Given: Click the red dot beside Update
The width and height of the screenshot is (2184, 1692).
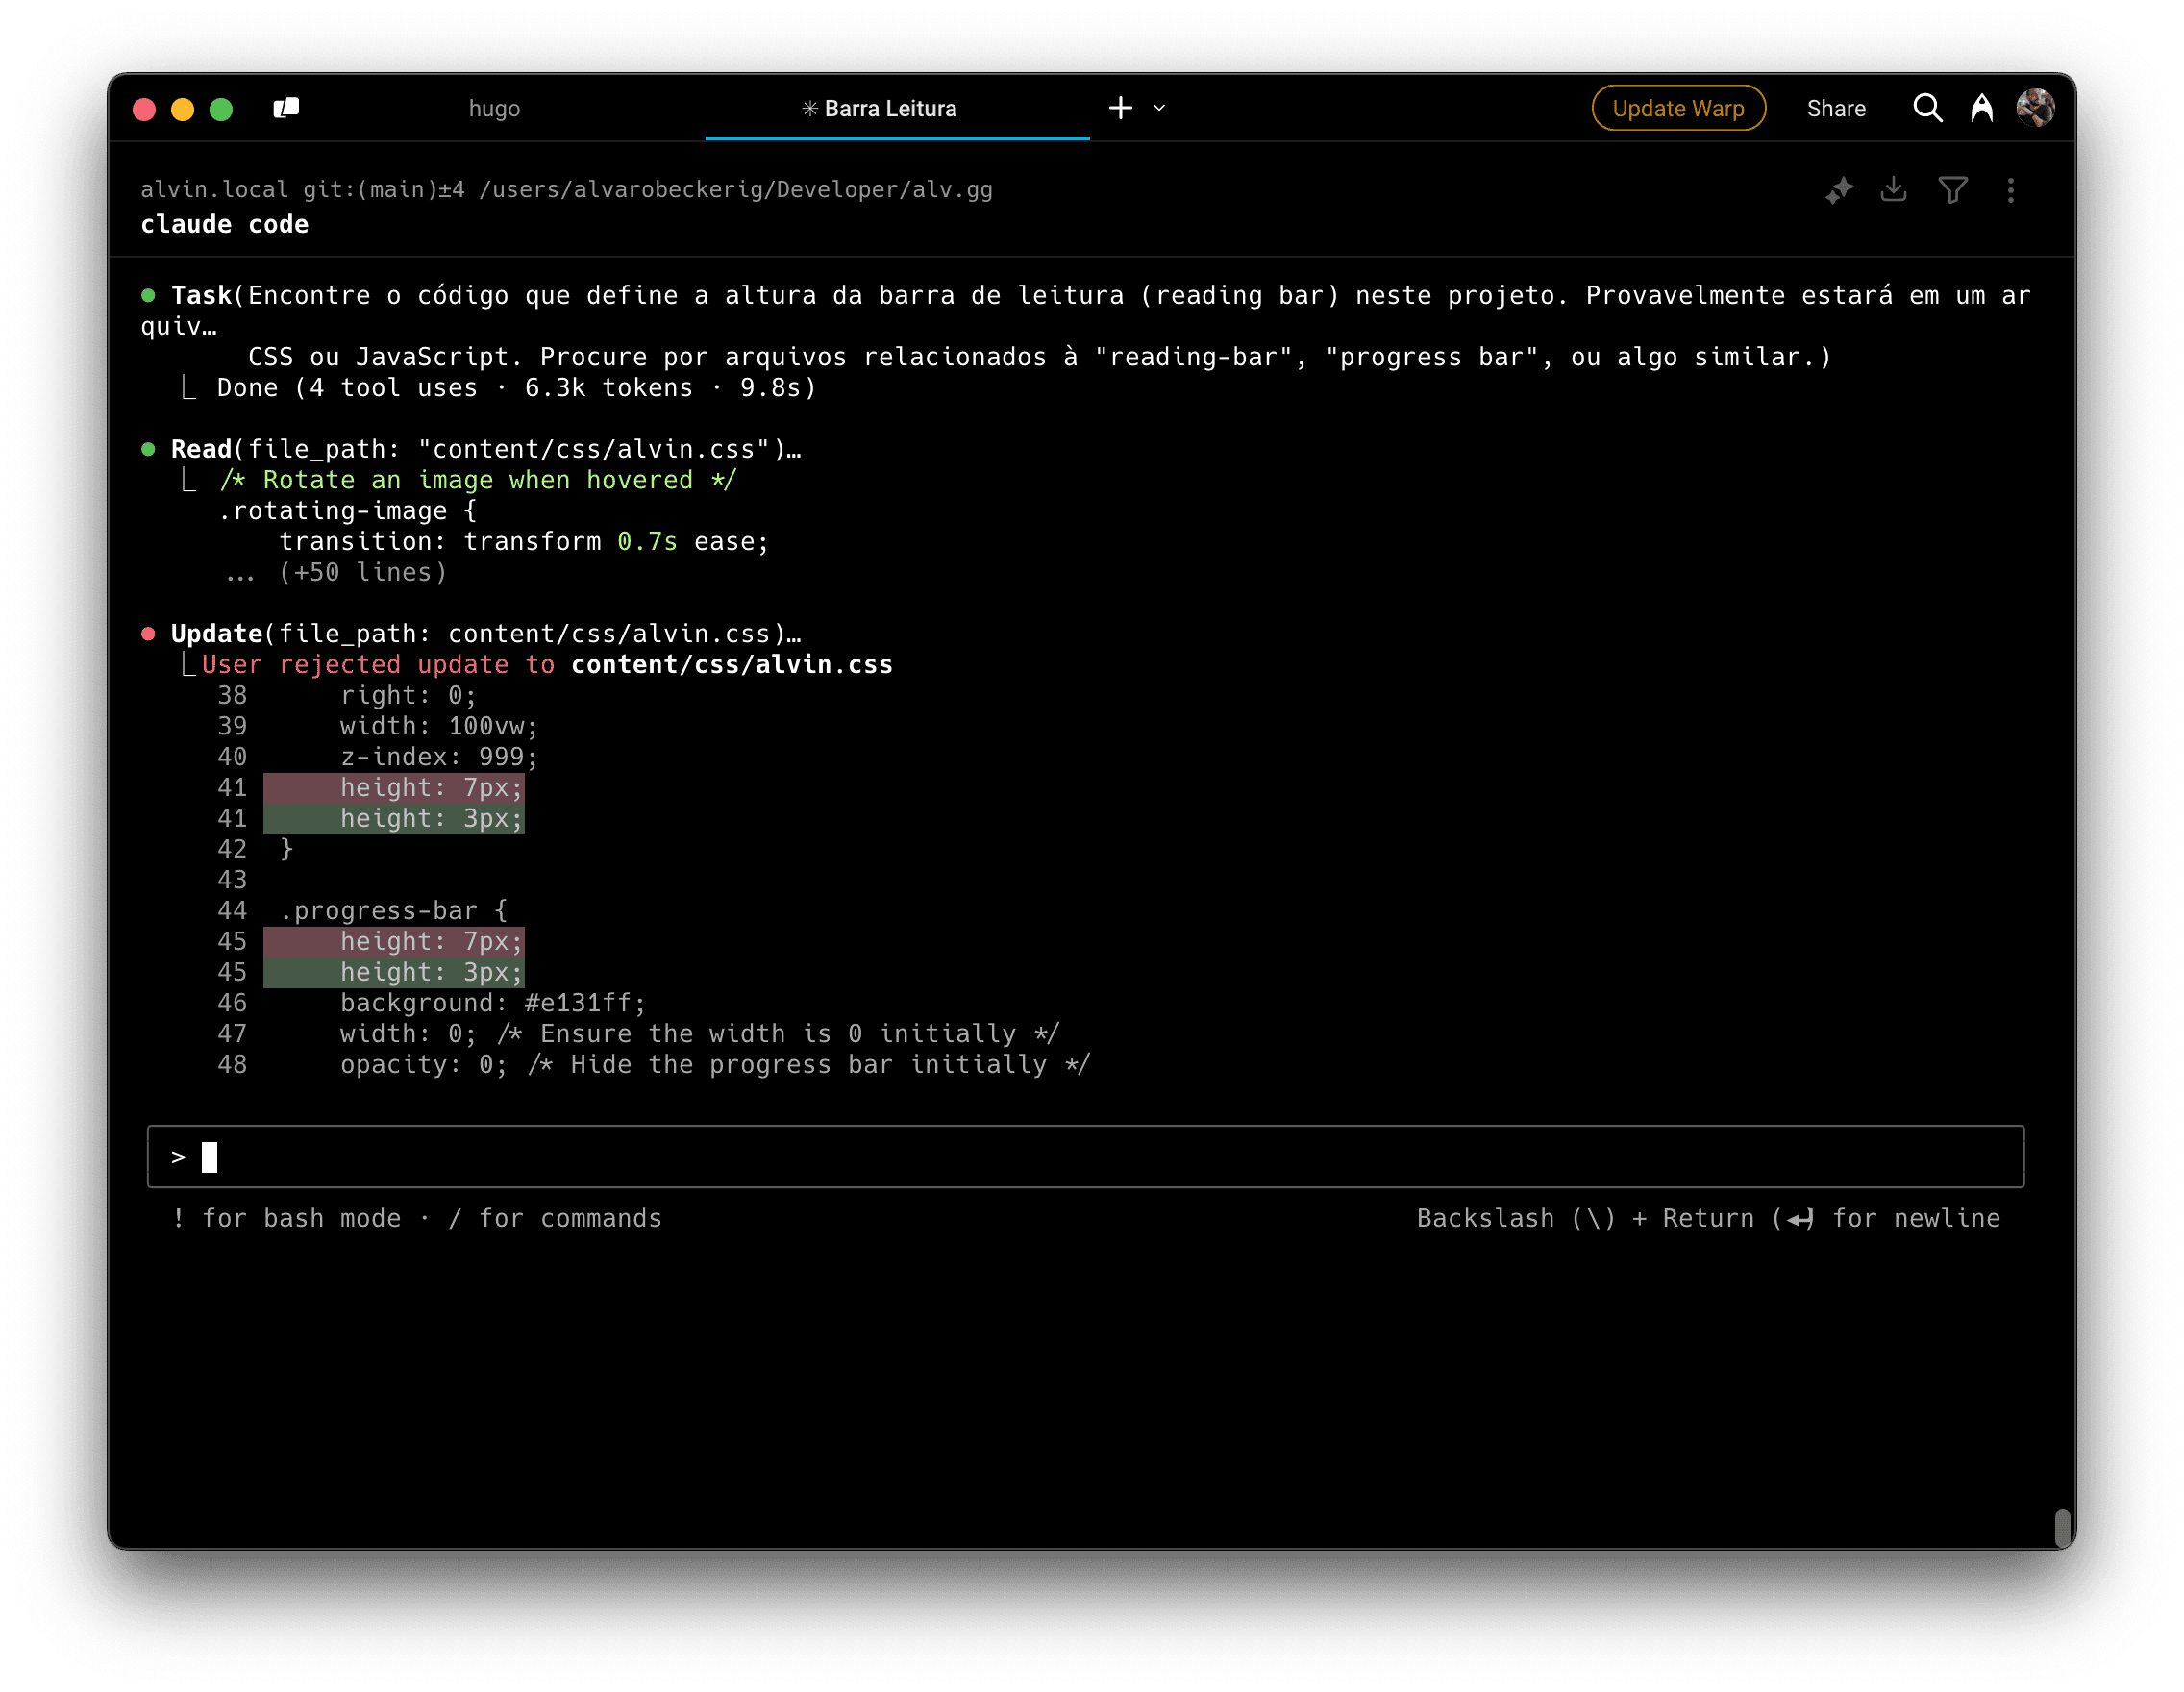Looking at the screenshot, I should [x=148, y=633].
